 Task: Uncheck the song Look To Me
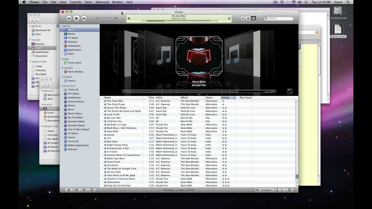tap(105, 115)
